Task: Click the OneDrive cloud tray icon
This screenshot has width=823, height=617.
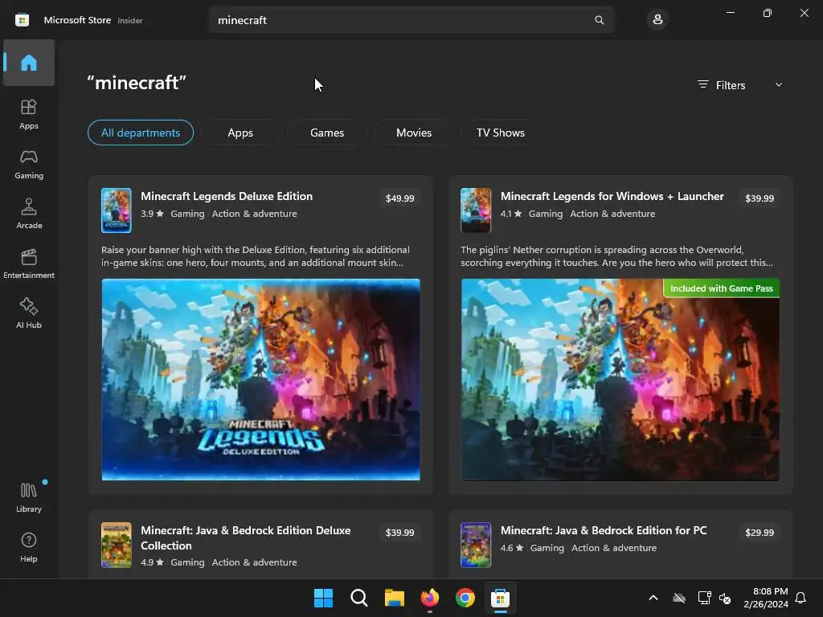Action: click(x=679, y=598)
